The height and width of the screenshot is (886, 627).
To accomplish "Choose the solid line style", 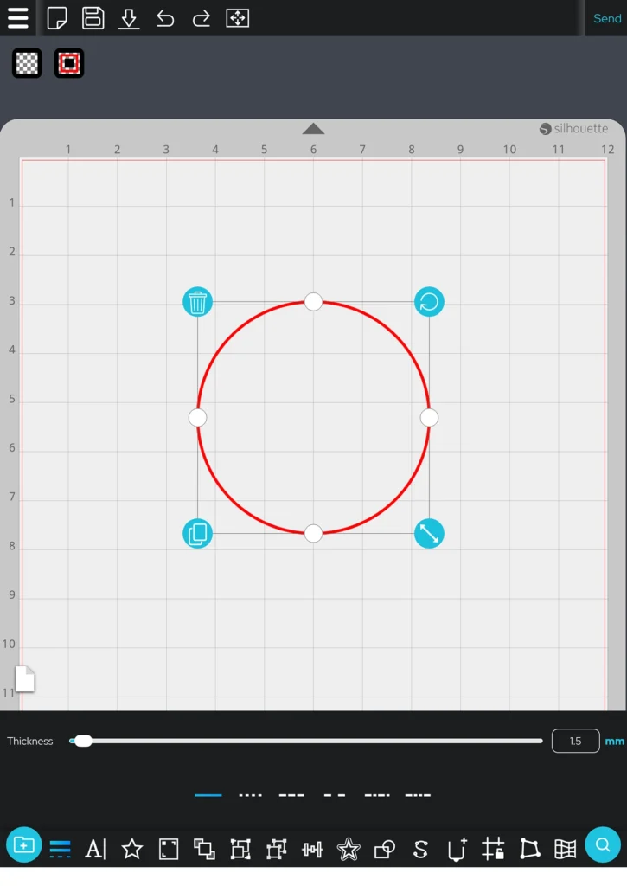I will pos(208,794).
